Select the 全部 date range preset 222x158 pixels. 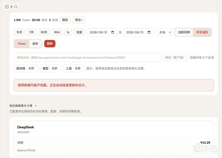pos(79,32)
